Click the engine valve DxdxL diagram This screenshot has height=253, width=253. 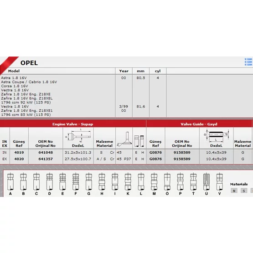78,135
